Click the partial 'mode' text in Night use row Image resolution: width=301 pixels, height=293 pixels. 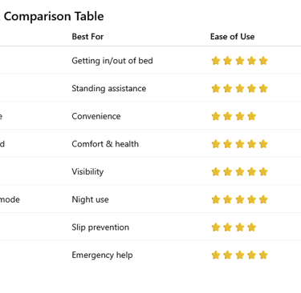click(10, 199)
